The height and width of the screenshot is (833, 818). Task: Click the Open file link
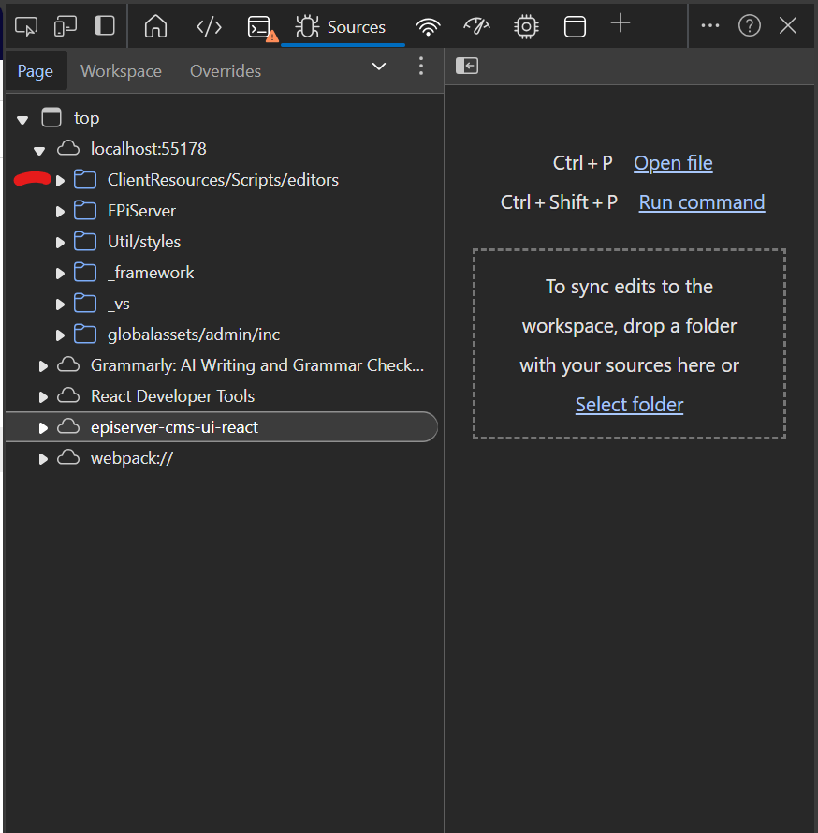click(673, 163)
